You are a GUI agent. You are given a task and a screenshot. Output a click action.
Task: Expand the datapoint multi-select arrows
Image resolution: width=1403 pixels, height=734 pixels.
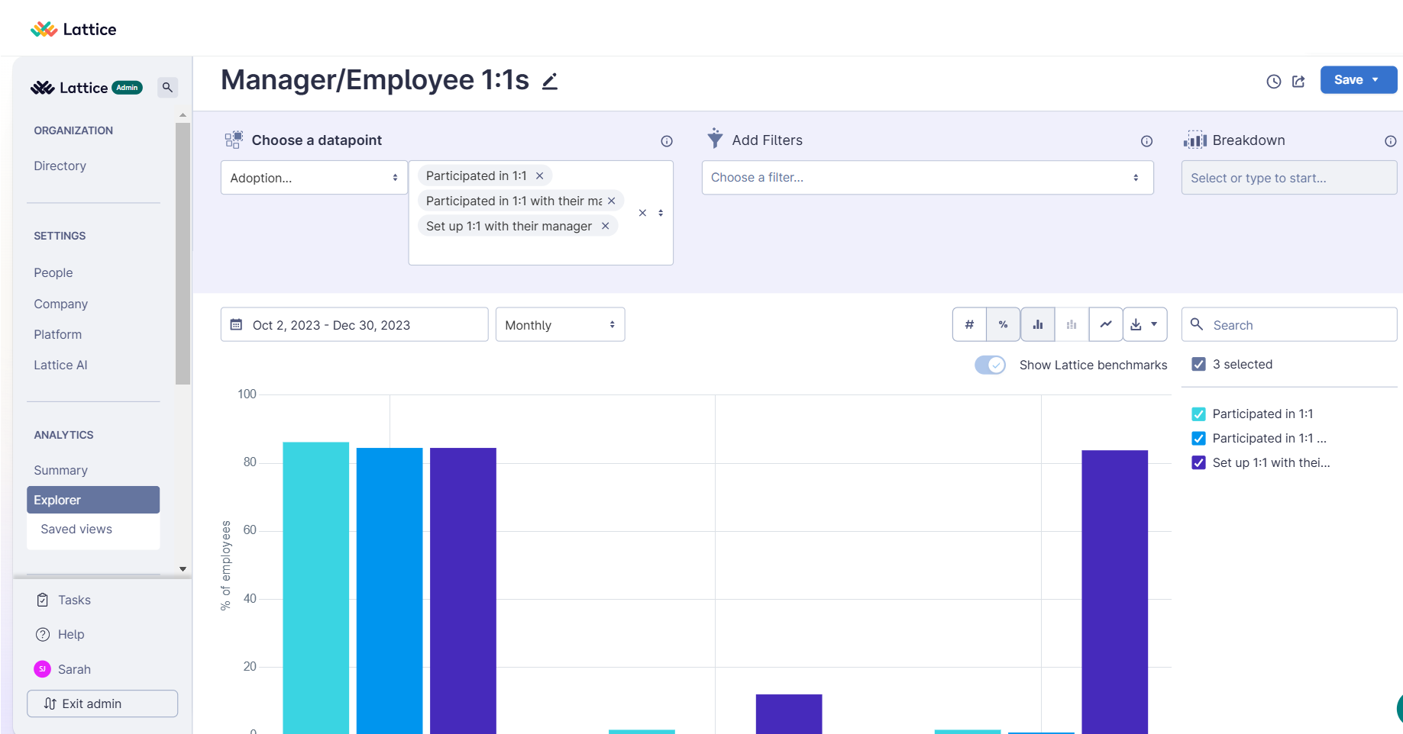click(661, 213)
